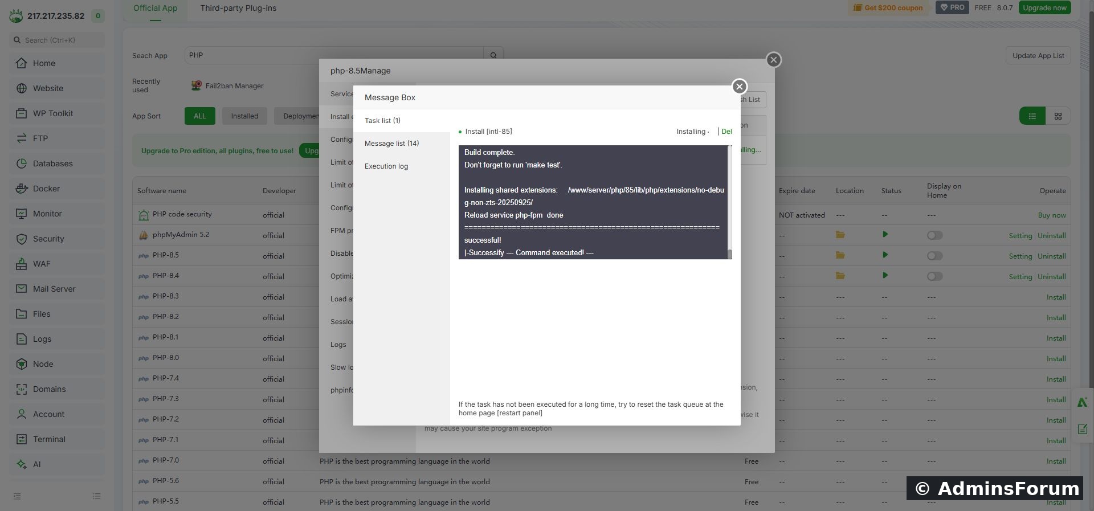Click Del for the intl-85 install task

pos(726,132)
